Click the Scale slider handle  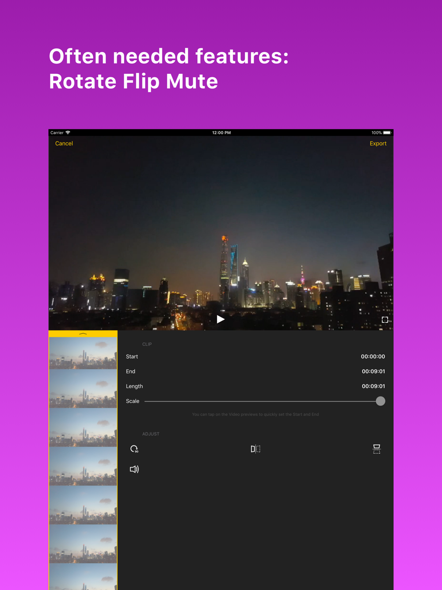[x=380, y=401]
